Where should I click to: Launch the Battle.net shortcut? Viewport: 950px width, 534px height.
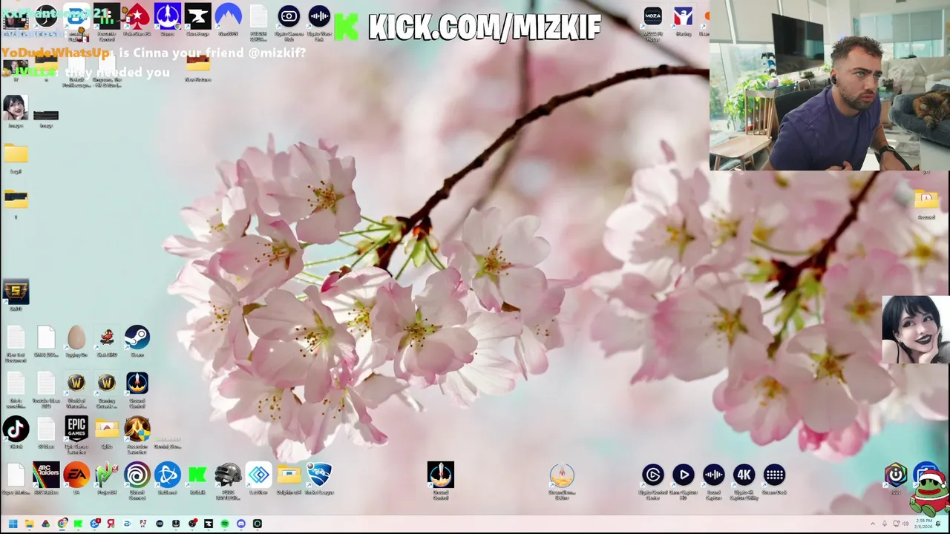(x=168, y=475)
